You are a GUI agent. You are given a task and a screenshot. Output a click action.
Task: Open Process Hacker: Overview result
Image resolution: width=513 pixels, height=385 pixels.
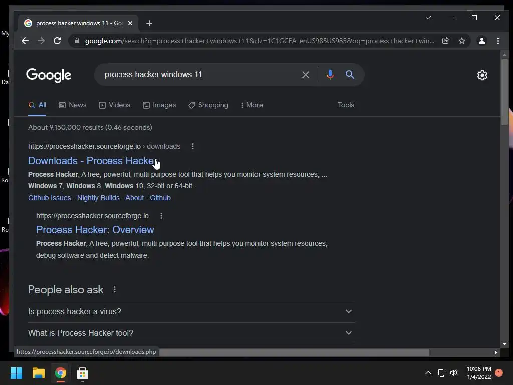coord(95,230)
